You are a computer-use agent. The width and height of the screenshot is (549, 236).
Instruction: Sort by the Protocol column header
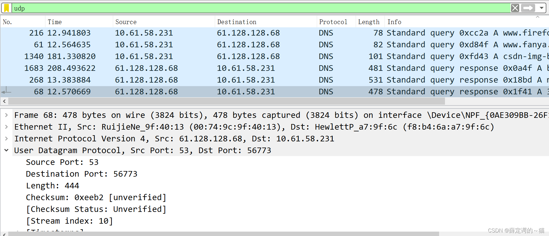tap(336, 22)
